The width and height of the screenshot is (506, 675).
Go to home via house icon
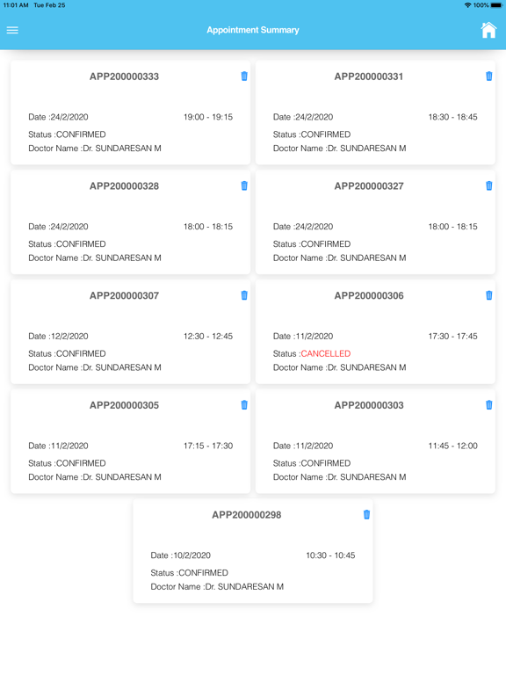point(488,30)
